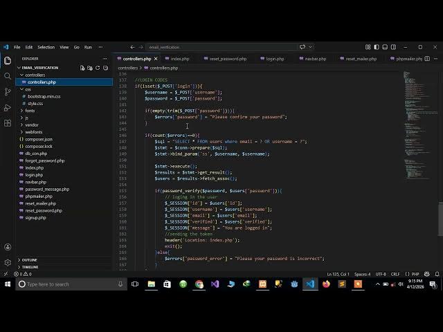Click the errors and warnings status indicator
Image resolution: width=443 pixels, height=332 pixels.
23,274
